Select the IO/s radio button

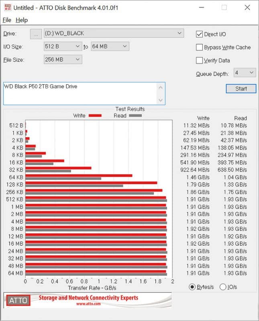coord(223,287)
